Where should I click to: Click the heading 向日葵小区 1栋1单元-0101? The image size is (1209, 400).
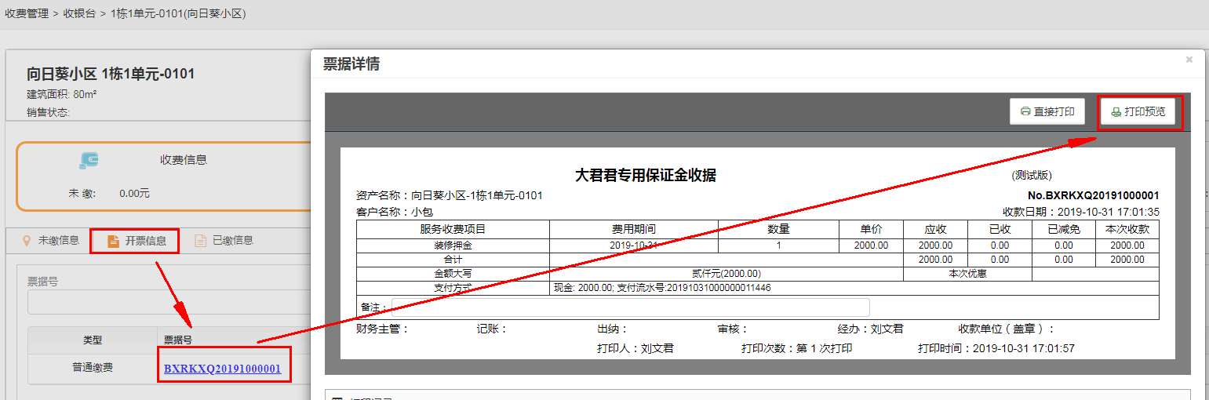(x=111, y=74)
